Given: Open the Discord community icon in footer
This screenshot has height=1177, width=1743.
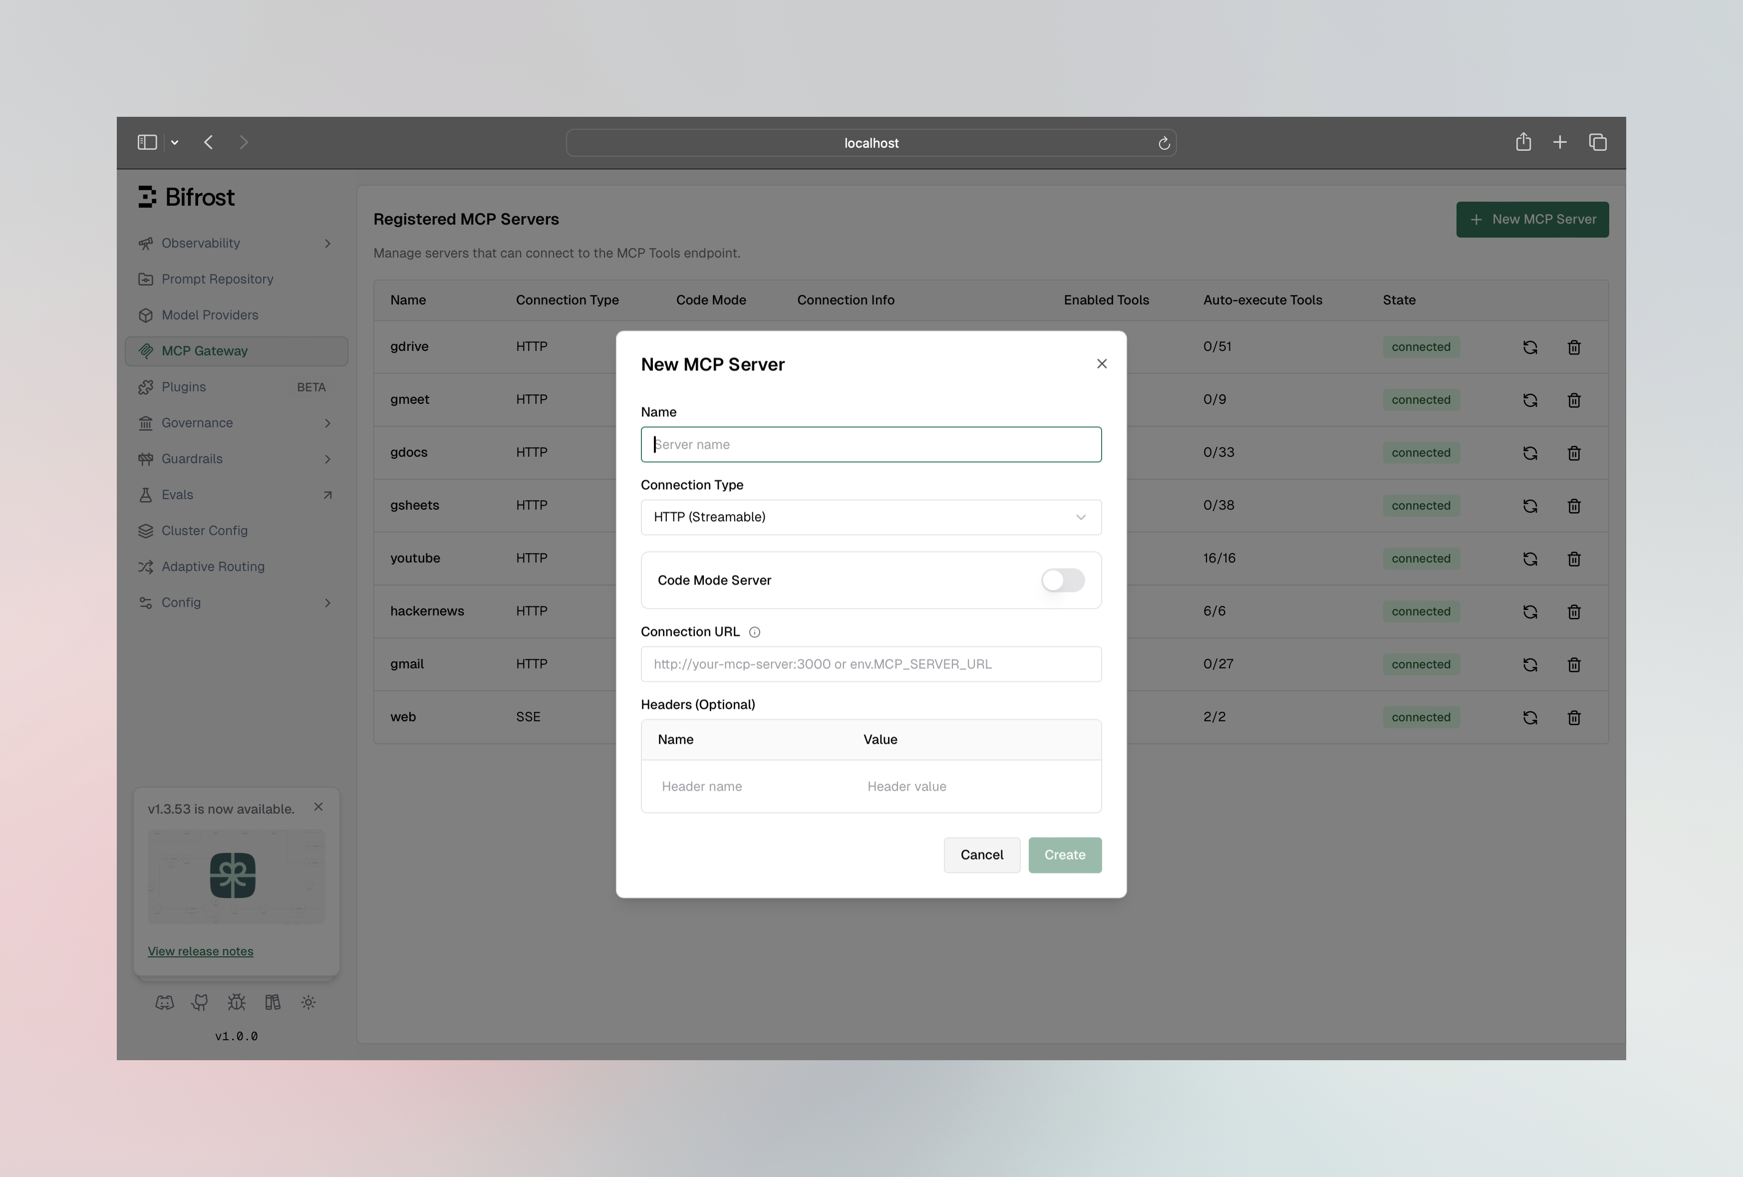Looking at the screenshot, I should click(x=165, y=1002).
